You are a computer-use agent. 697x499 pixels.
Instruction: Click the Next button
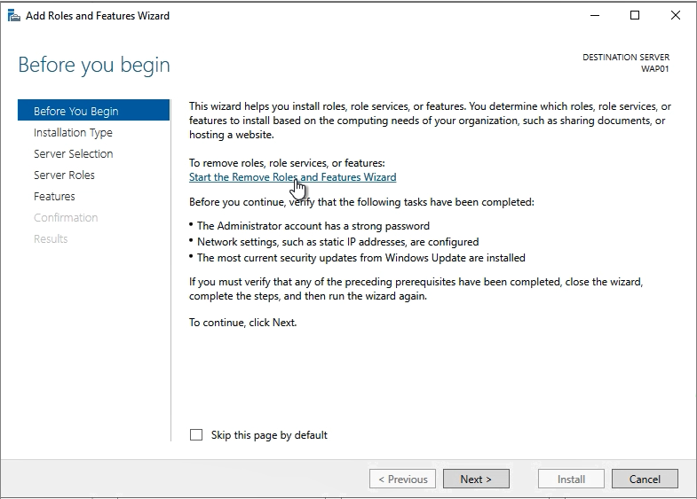[476, 479]
